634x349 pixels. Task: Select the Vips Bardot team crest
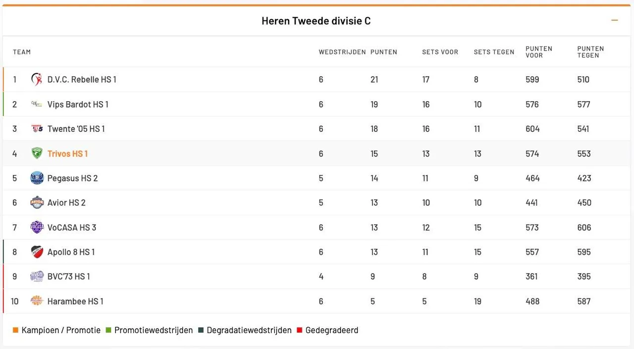point(37,104)
